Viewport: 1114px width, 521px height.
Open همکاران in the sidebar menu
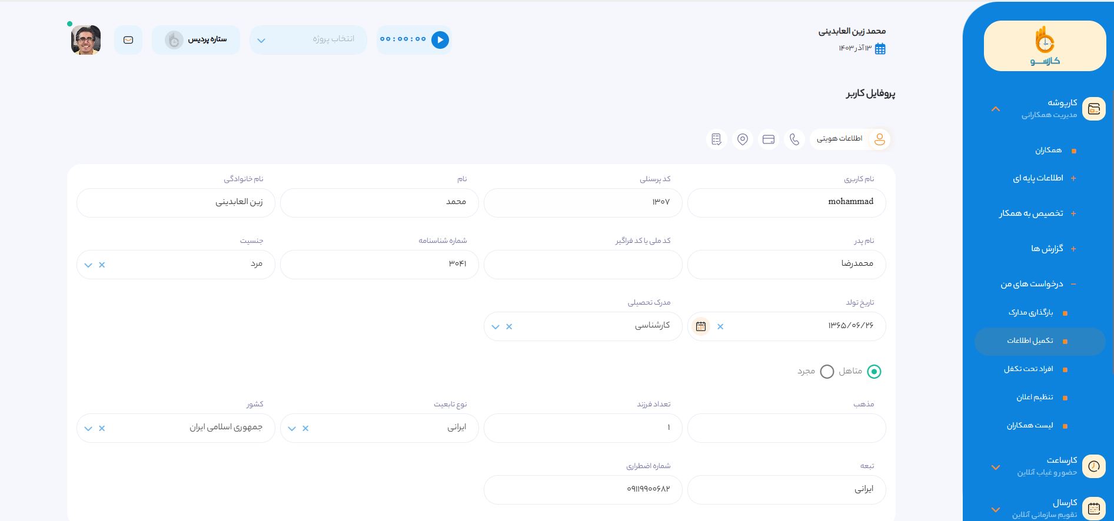pos(1048,151)
